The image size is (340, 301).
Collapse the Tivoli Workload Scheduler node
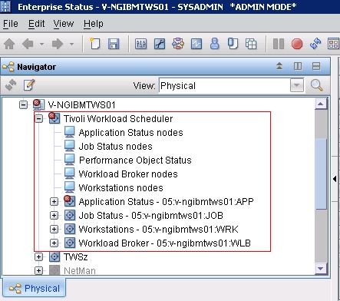coord(38,118)
